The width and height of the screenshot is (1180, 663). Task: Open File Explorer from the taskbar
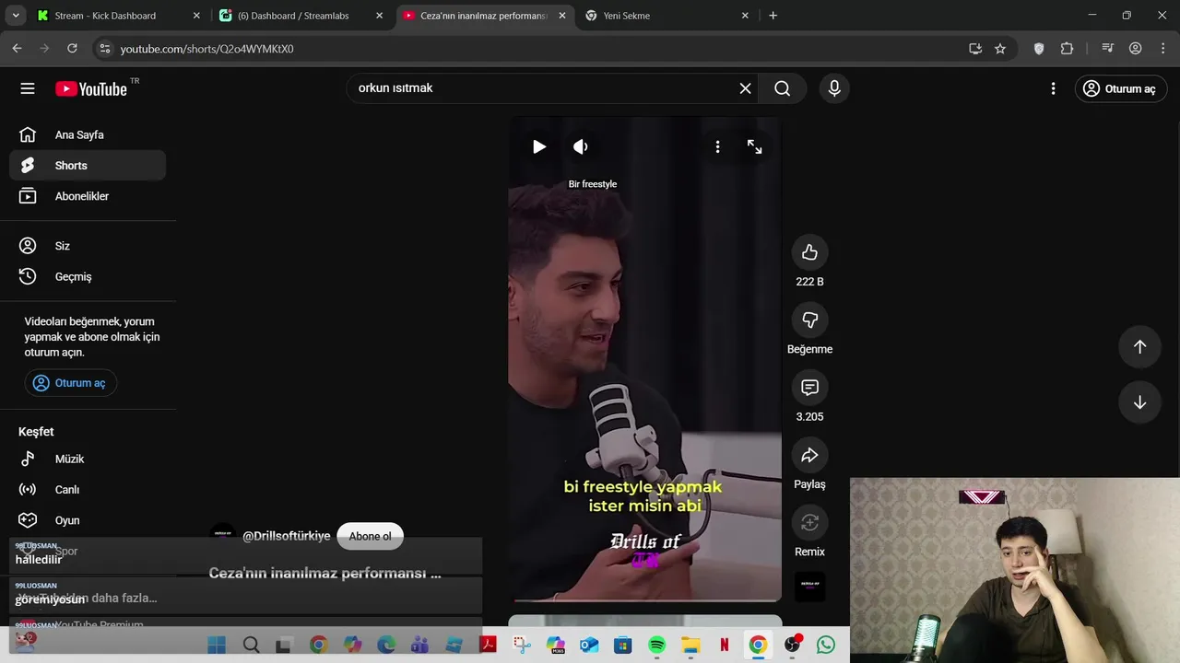[690, 645]
